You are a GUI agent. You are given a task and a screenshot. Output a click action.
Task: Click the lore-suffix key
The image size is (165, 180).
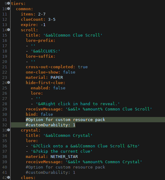coord(41,56)
